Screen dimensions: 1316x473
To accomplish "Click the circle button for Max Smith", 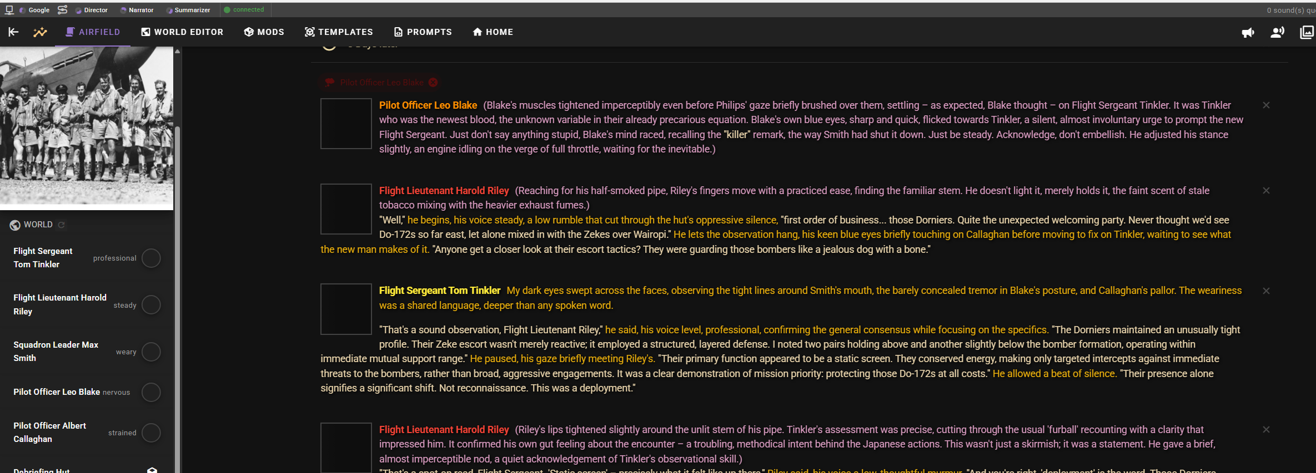I will [151, 352].
